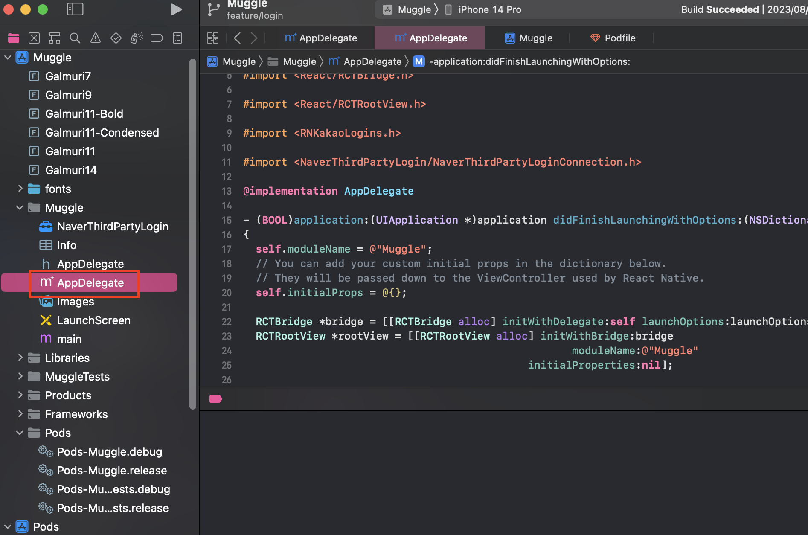
Task: Open the Find navigator magnifier
Action: 75,38
